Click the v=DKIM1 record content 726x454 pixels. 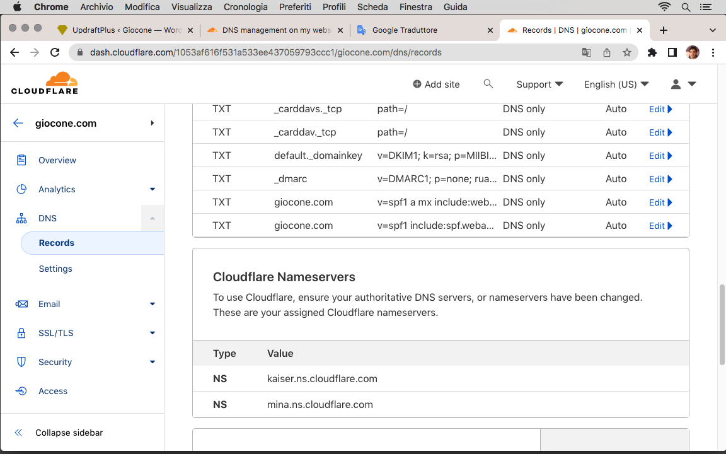(437, 156)
